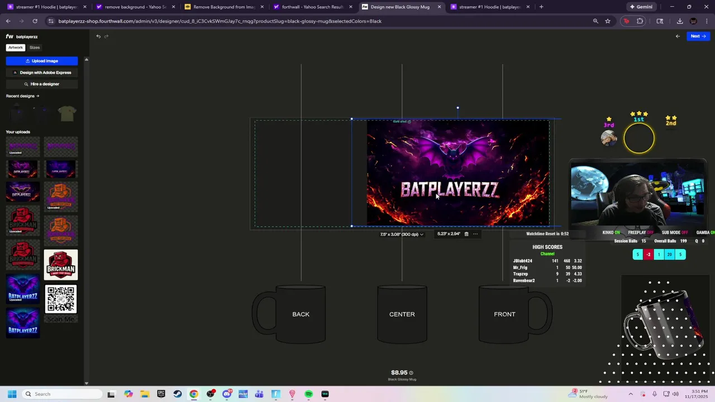Open the artwork more options ellipsis

475,234
